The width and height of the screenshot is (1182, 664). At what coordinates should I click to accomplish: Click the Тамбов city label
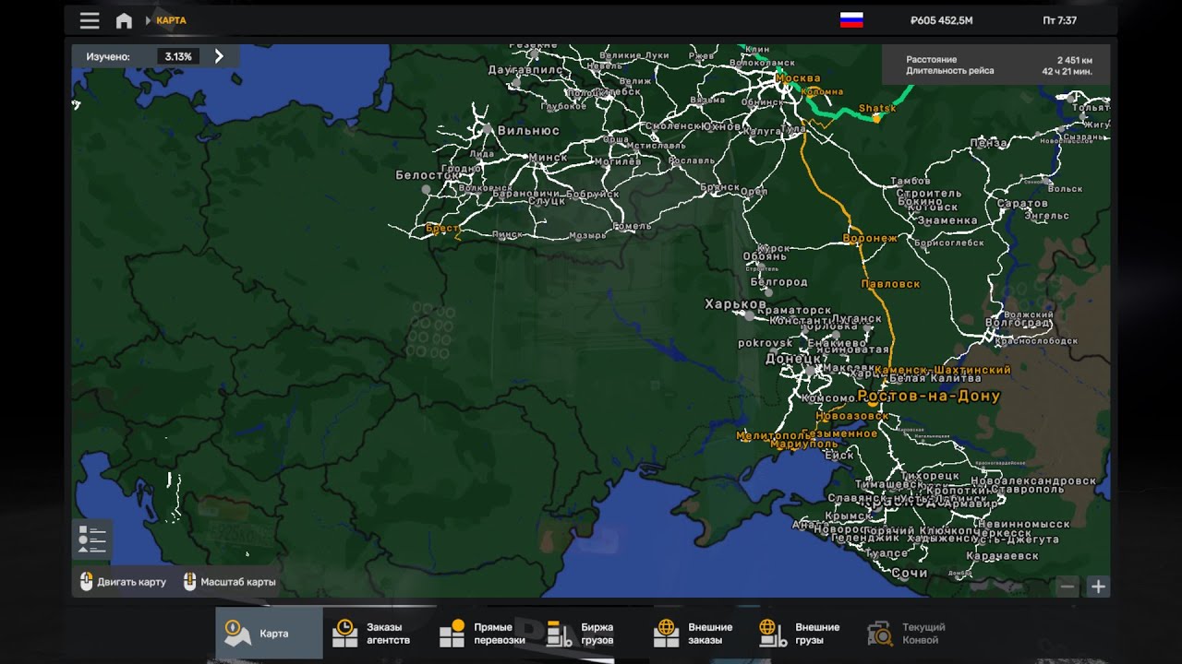point(911,182)
